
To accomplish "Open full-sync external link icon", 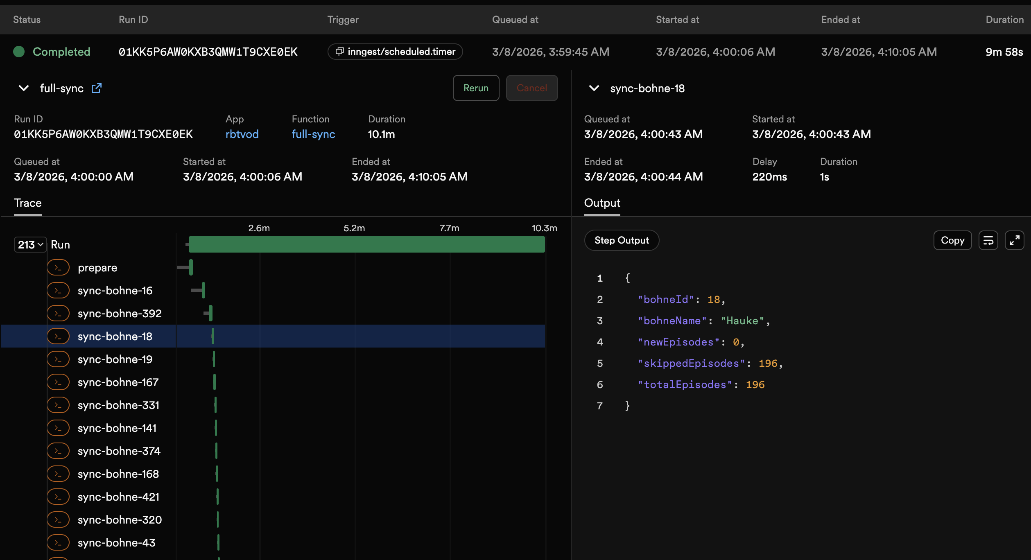I will (97, 88).
